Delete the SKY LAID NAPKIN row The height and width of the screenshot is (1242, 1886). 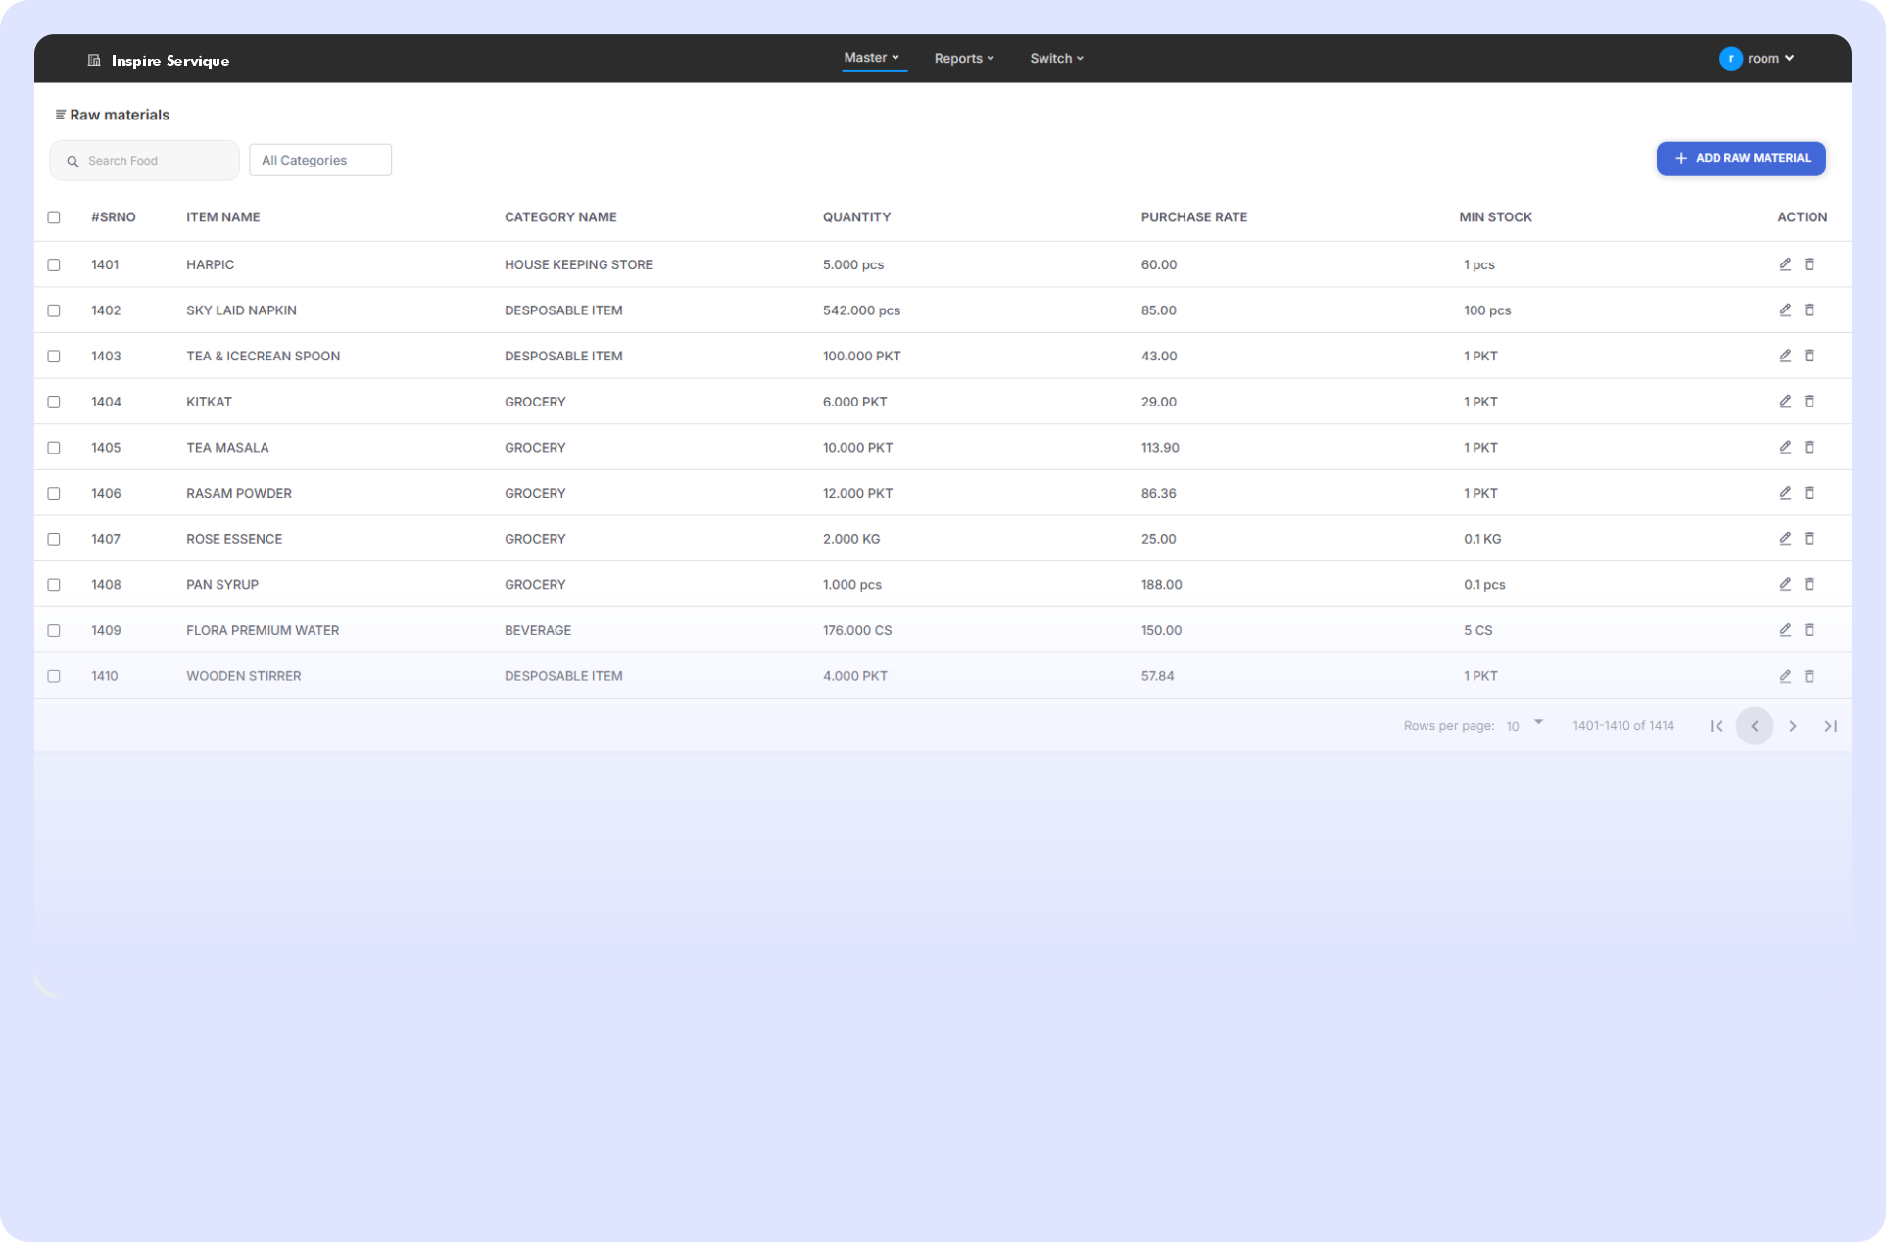pos(1810,310)
